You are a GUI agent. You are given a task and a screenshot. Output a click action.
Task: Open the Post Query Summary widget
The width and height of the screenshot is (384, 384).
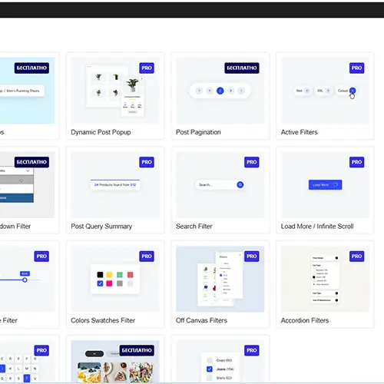tap(101, 227)
